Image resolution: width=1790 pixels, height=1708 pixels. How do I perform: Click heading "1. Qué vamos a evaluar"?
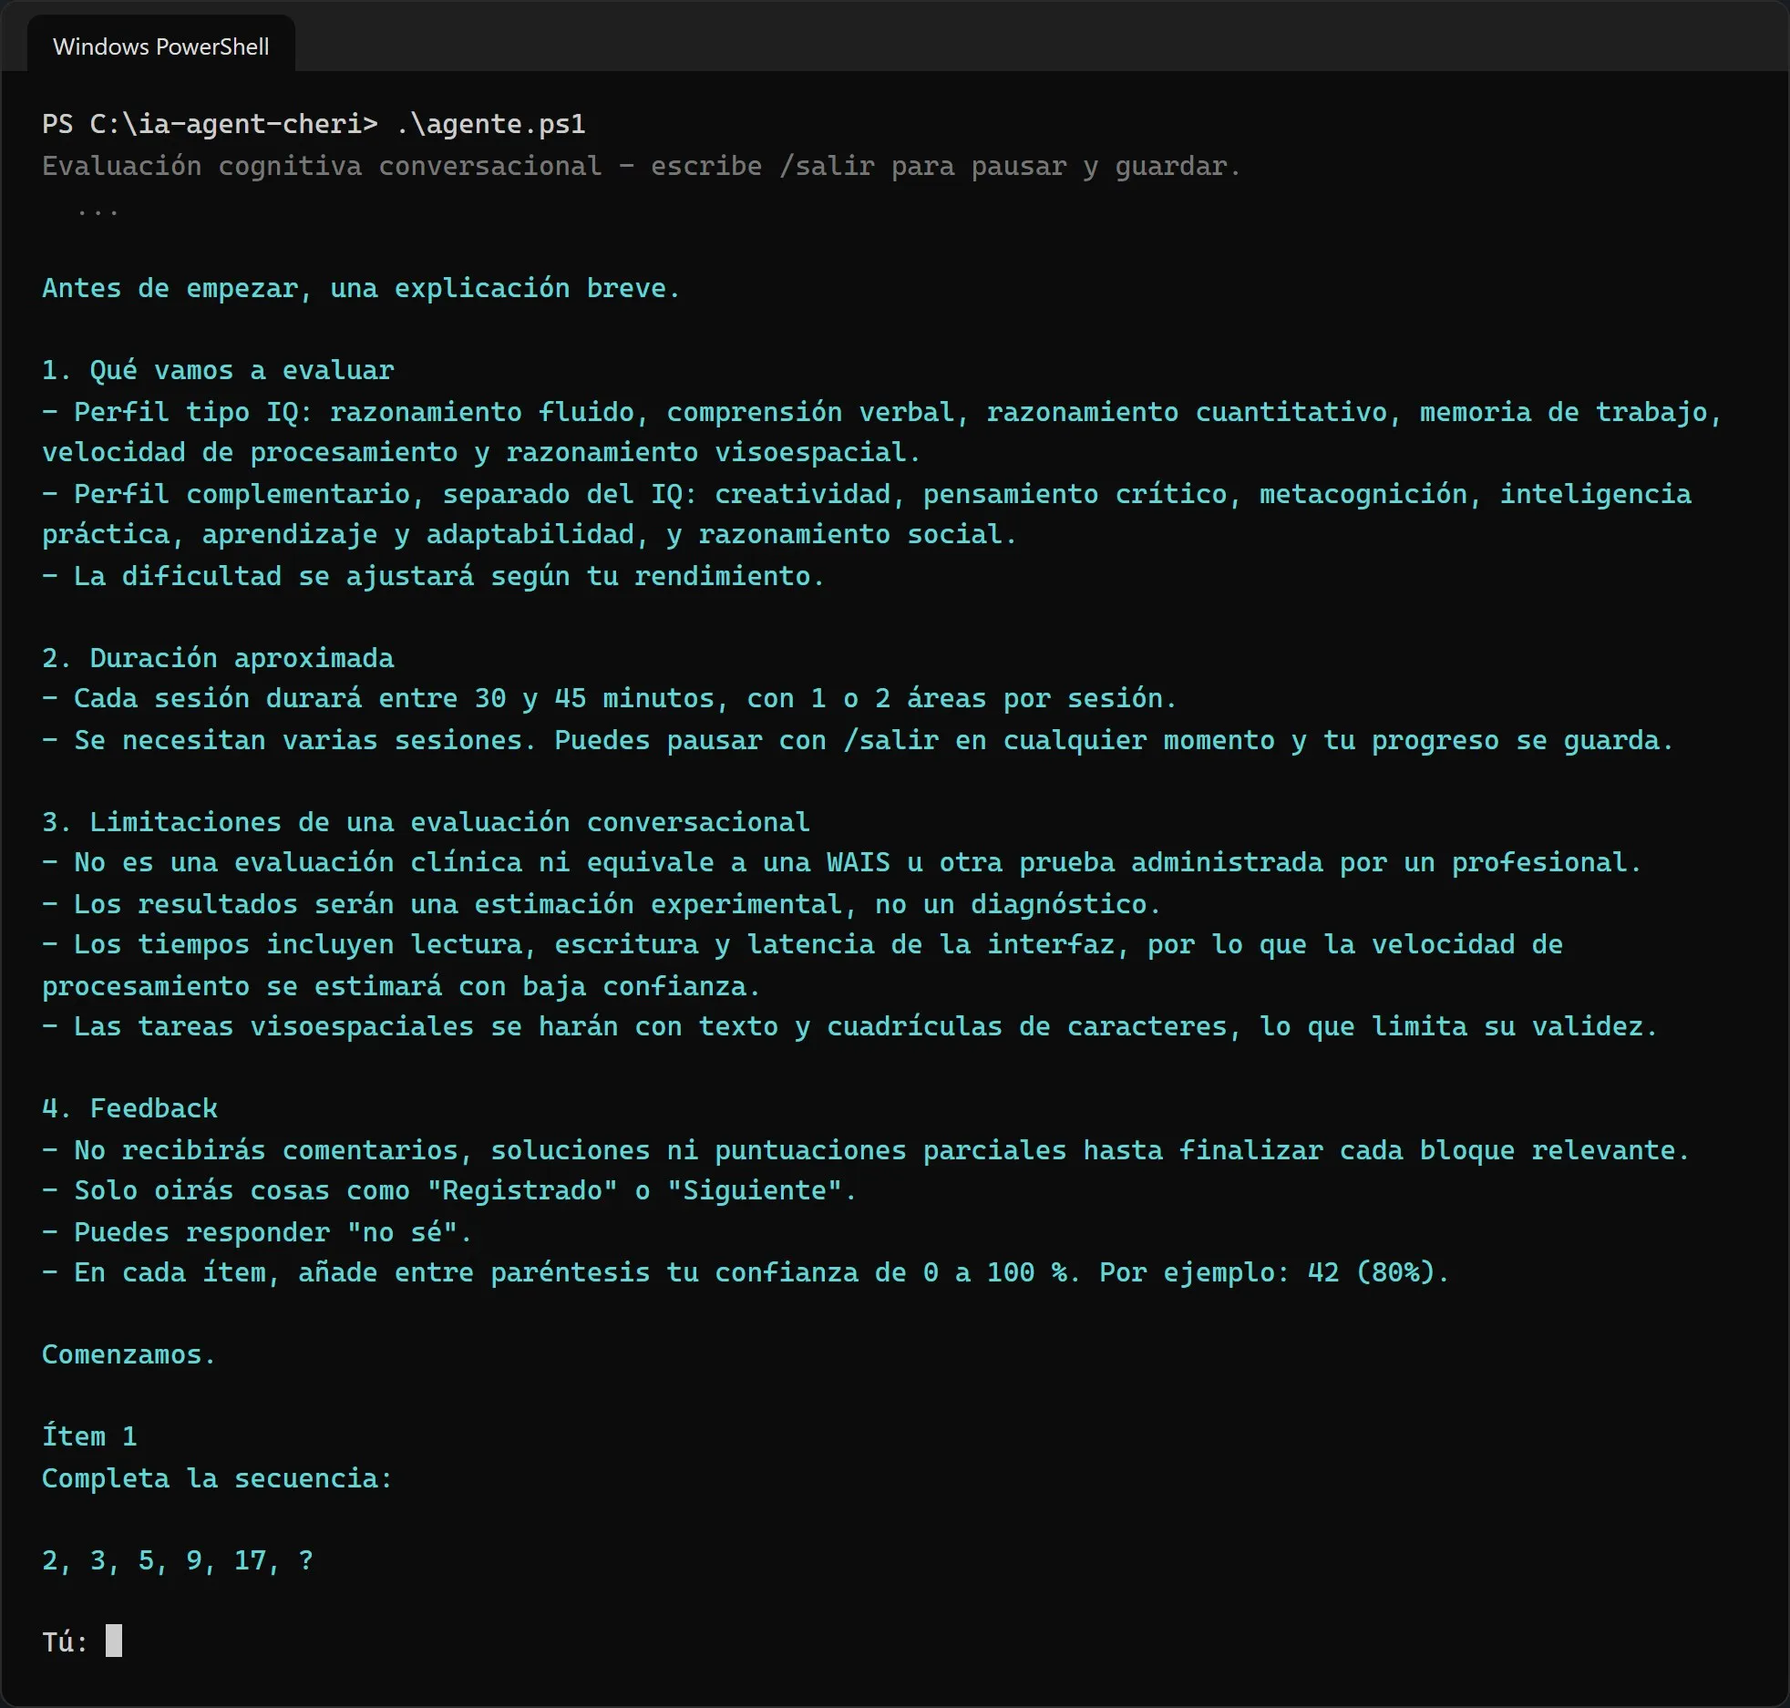point(218,370)
